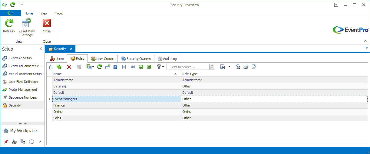Select the Default role name cell
The height and width of the screenshot is (154, 370).
point(117,93)
